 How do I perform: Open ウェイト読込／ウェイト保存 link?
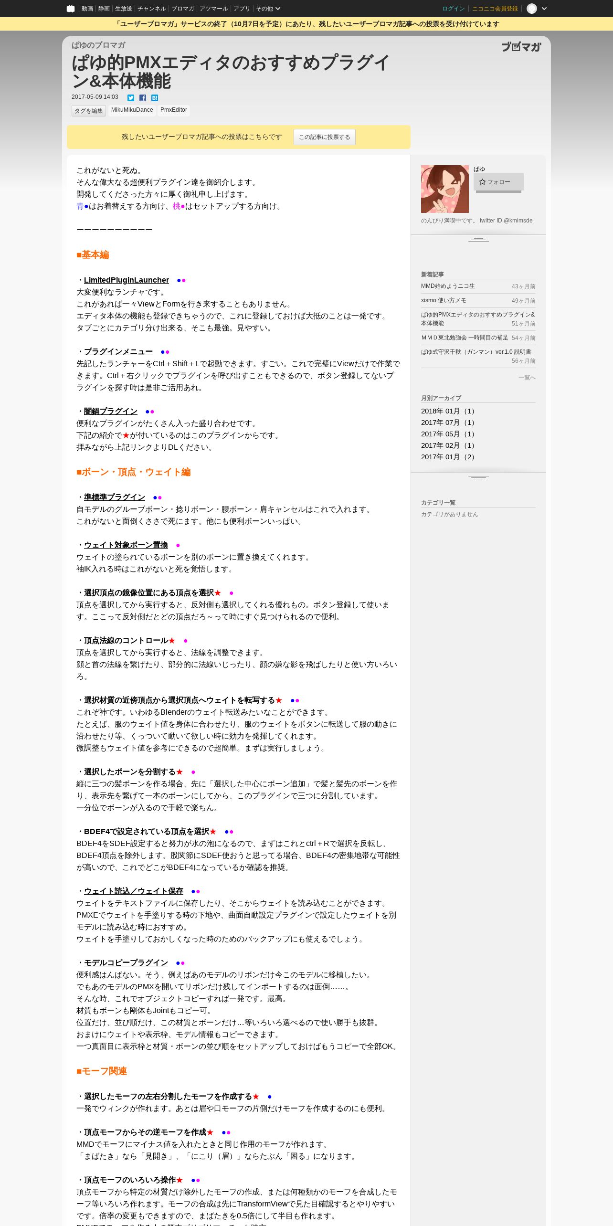click(134, 891)
